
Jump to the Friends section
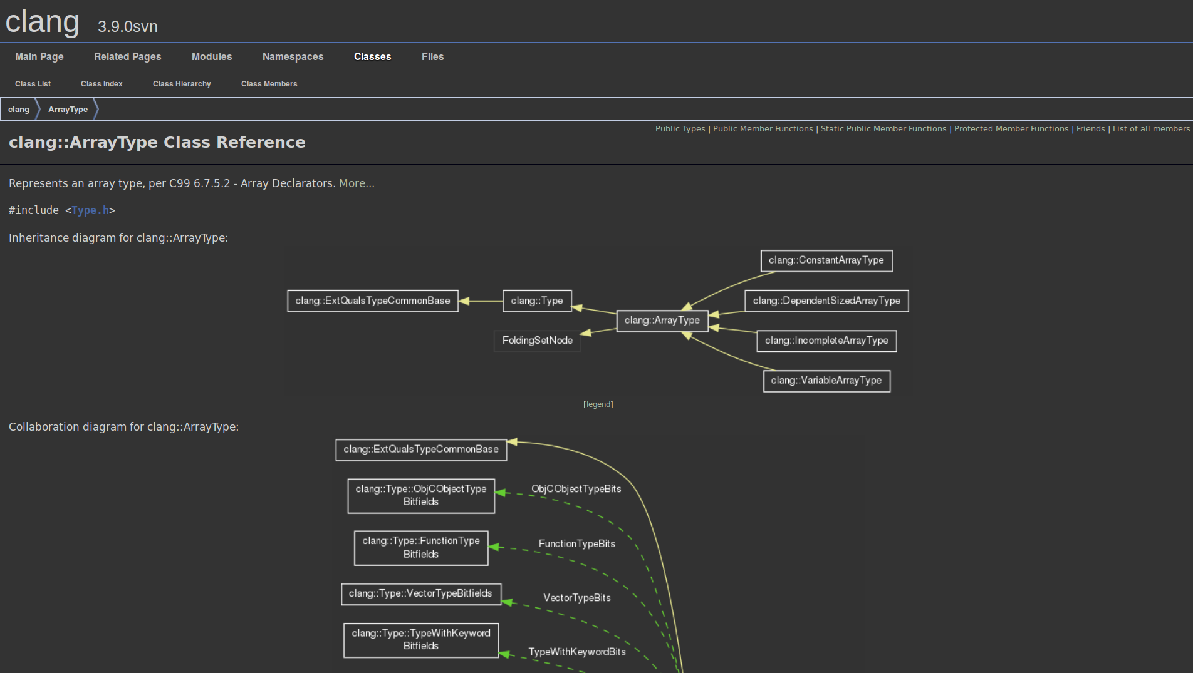[x=1090, y=129]
